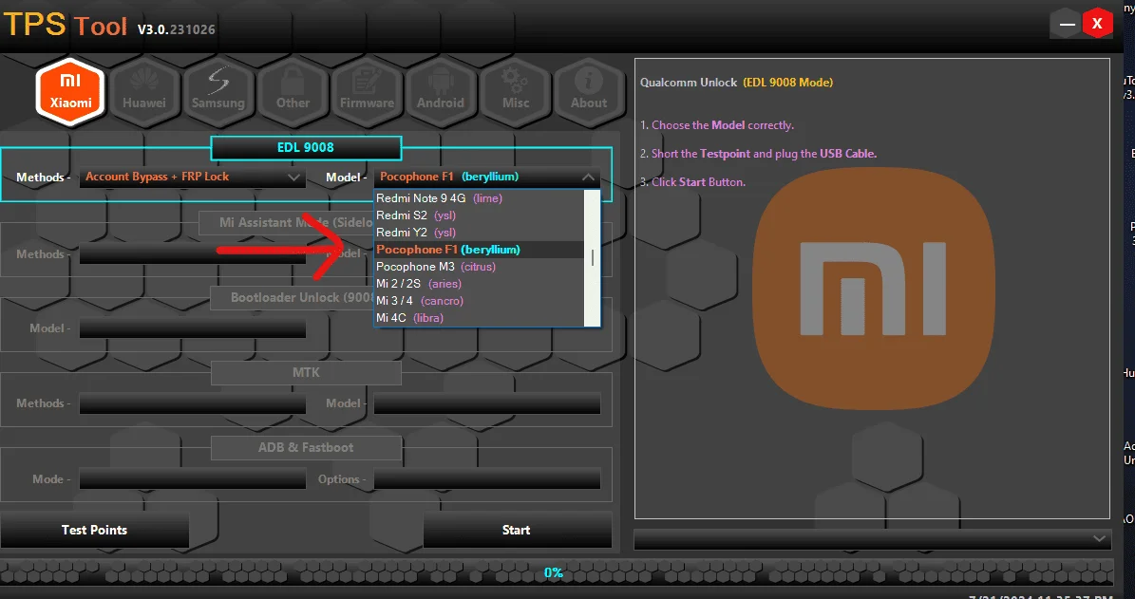Open the ADB & Fastboot Mode dropdown

[x=193, y=478]
